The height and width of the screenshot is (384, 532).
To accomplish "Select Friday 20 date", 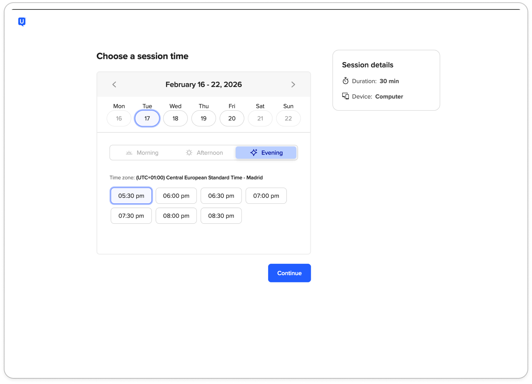I will pos(232,118).
